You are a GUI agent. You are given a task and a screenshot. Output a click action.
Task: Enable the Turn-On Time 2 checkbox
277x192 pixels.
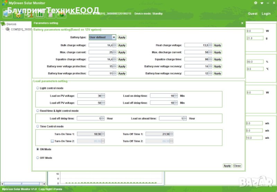(52, 141)
